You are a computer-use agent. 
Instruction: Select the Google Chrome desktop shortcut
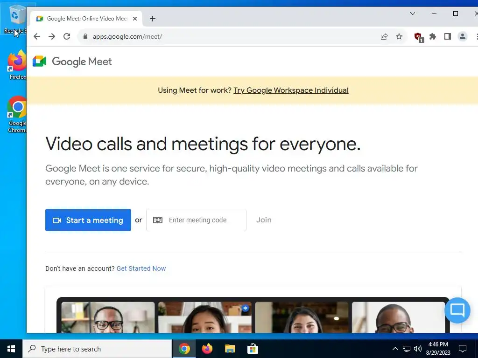(17, 115)
